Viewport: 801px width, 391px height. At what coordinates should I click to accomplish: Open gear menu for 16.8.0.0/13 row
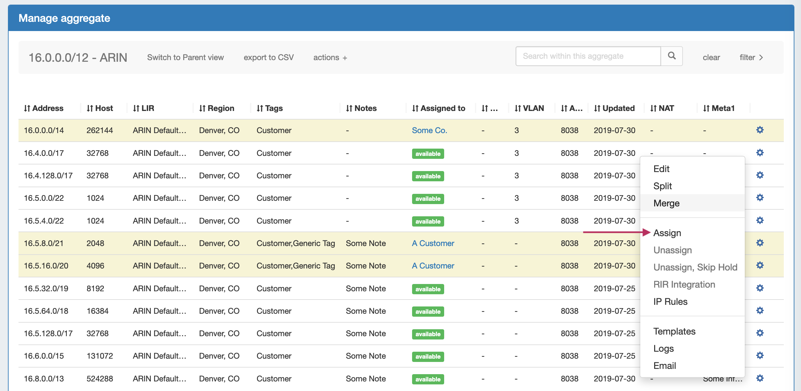[760, 378]
